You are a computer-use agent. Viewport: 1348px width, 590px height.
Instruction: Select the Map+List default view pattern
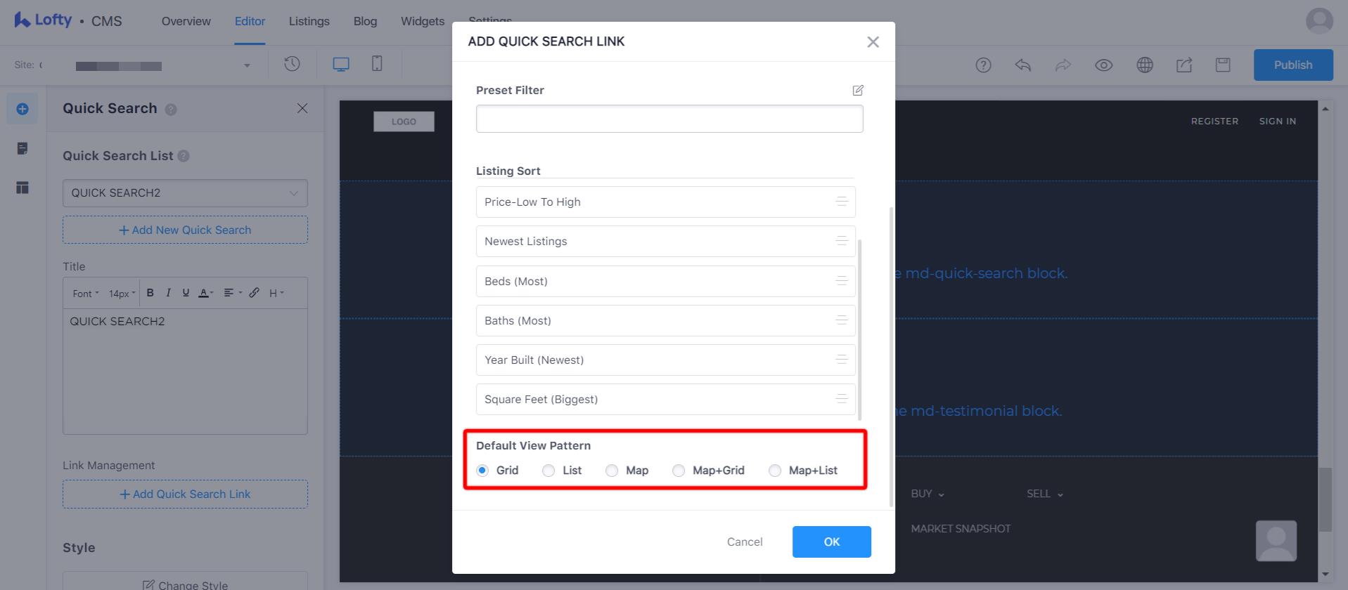pyautogui.click(x=775, y=471)
